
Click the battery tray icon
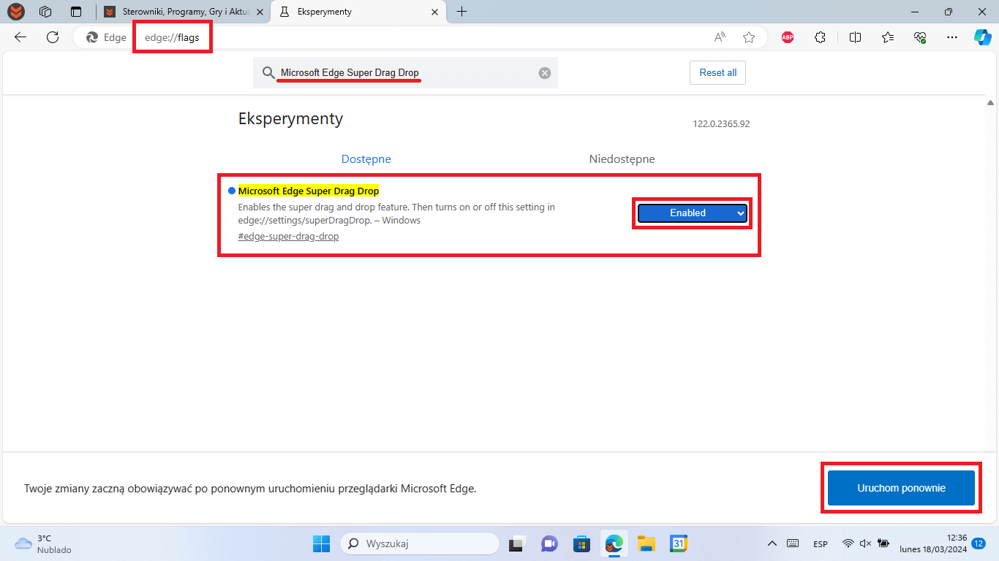[x=883, y=543]
